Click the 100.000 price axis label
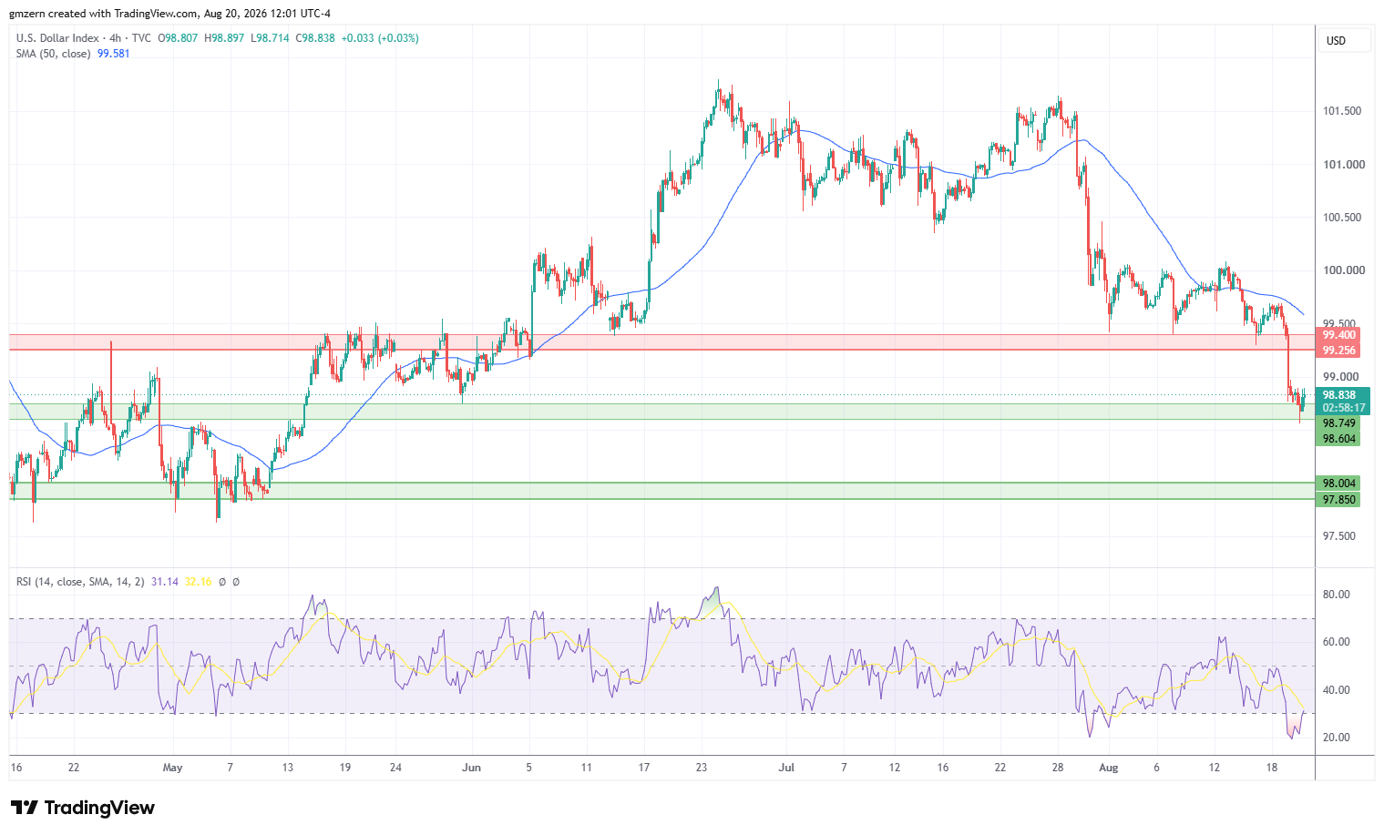This screenshot has height=835, width=1384. pyautogui.click(x=1344, y=270)
